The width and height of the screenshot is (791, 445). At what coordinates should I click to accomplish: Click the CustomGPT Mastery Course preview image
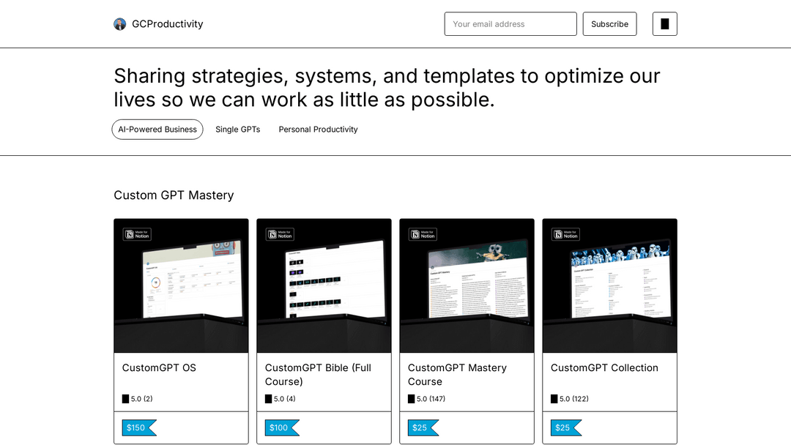pyautogui.click(x=467, y=285)
